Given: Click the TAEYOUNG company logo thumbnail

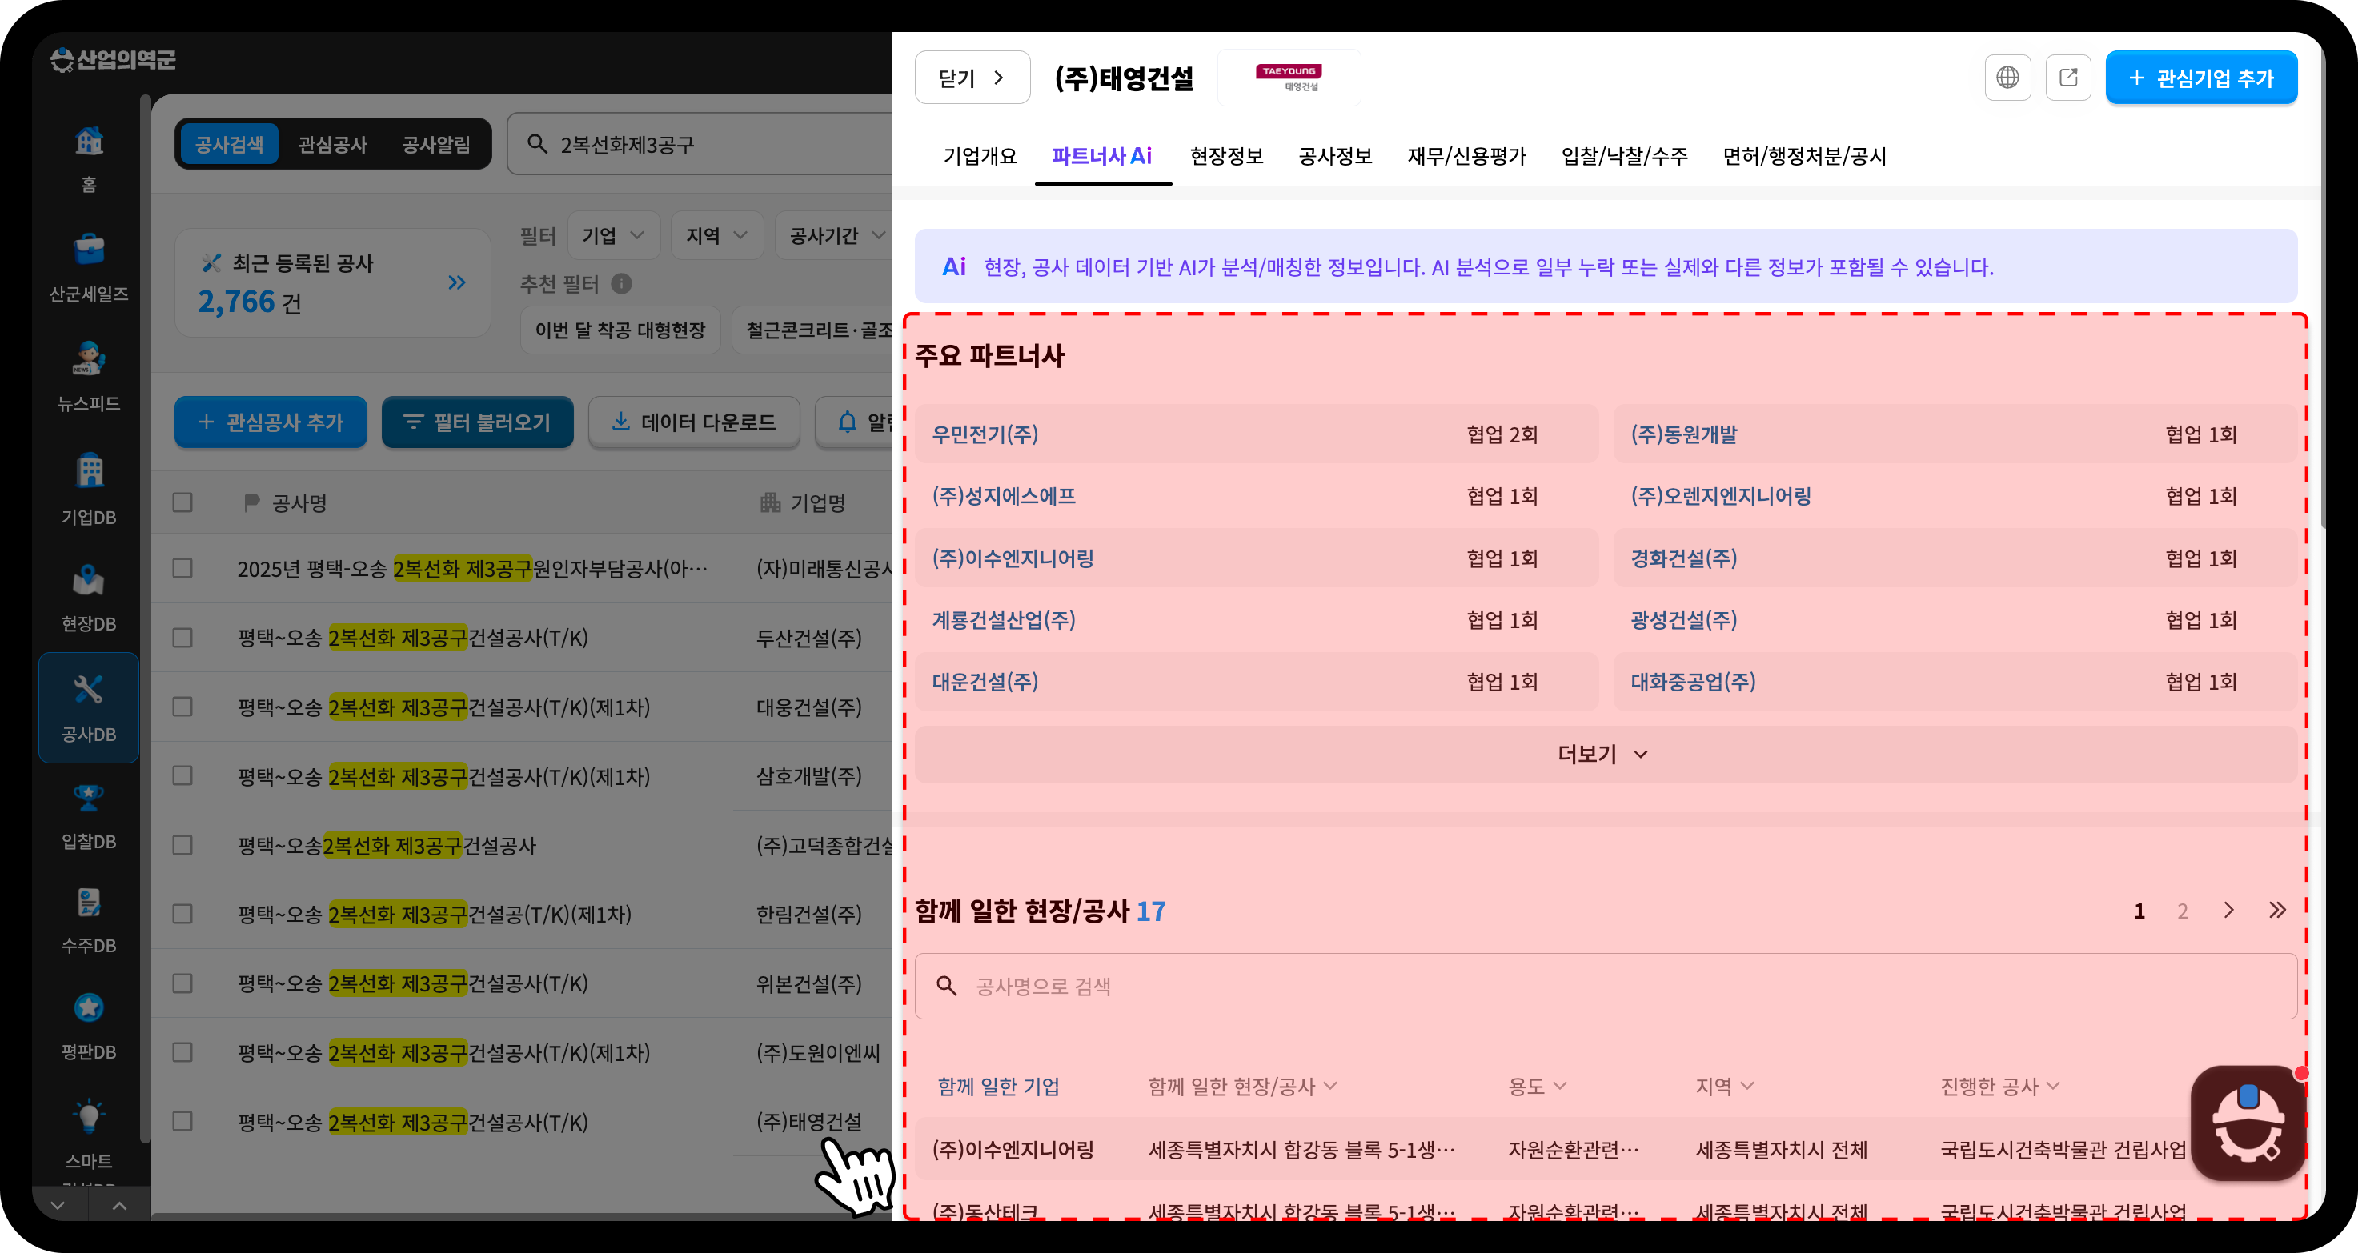Looking at the screenshot, I should tap(1289, 78).
